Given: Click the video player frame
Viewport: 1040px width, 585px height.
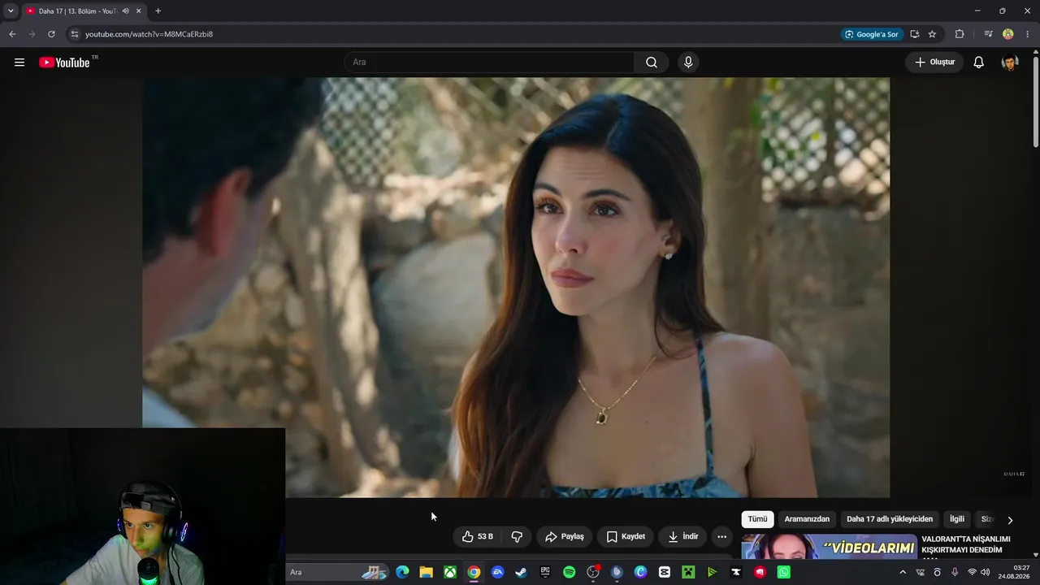Looking at the screenshot, I should 516,287.
